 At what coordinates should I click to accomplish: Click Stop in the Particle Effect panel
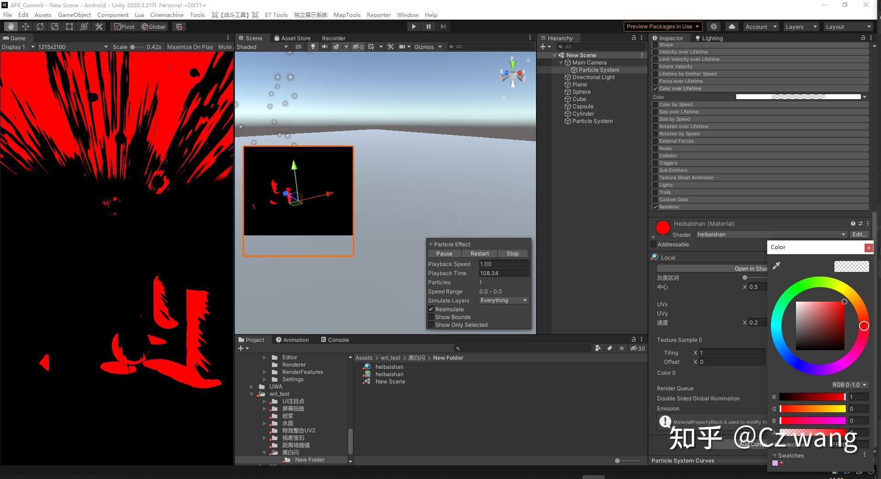pyautogui.click(x=512, y=253)
